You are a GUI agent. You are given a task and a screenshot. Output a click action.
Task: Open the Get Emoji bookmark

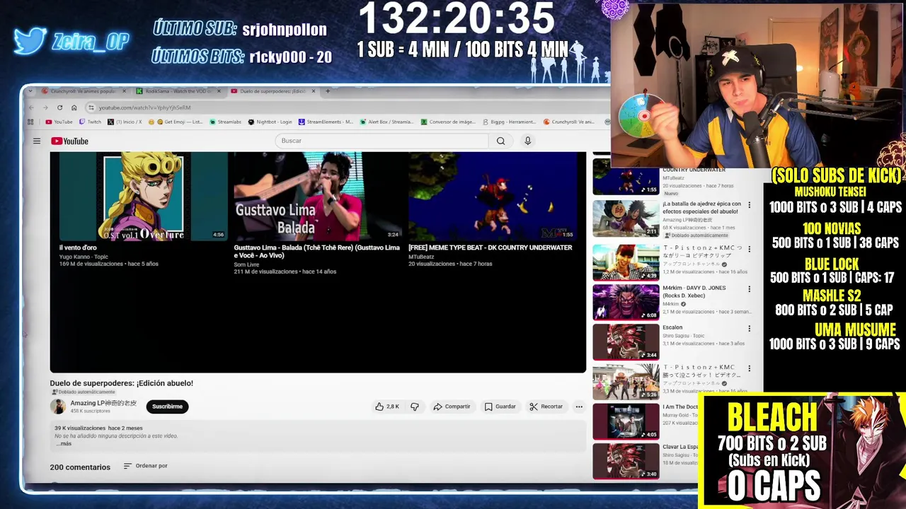tap(176, 122)
